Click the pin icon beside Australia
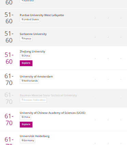The image size is (127, 145). (x=22, y=1)
